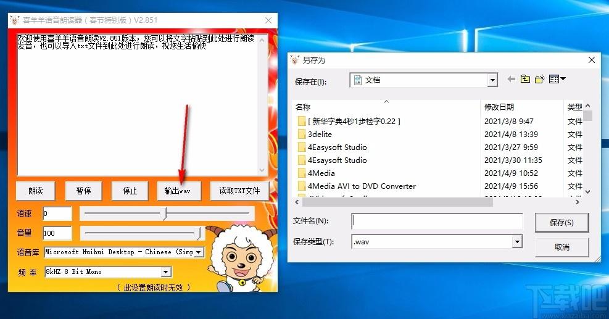Create a new folder icon

click(540, 80)
